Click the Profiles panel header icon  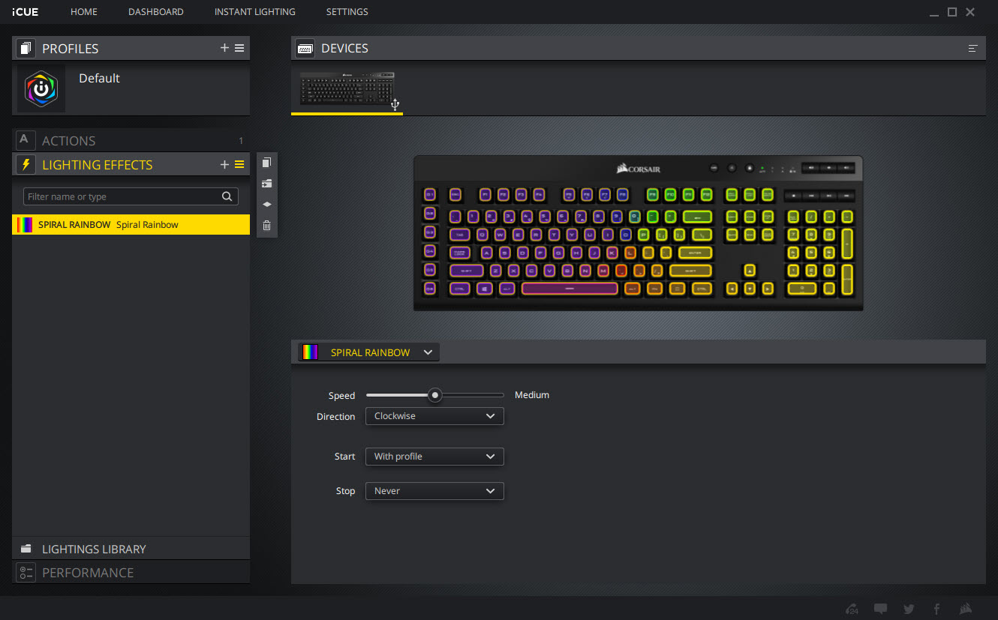click(26, 48)
